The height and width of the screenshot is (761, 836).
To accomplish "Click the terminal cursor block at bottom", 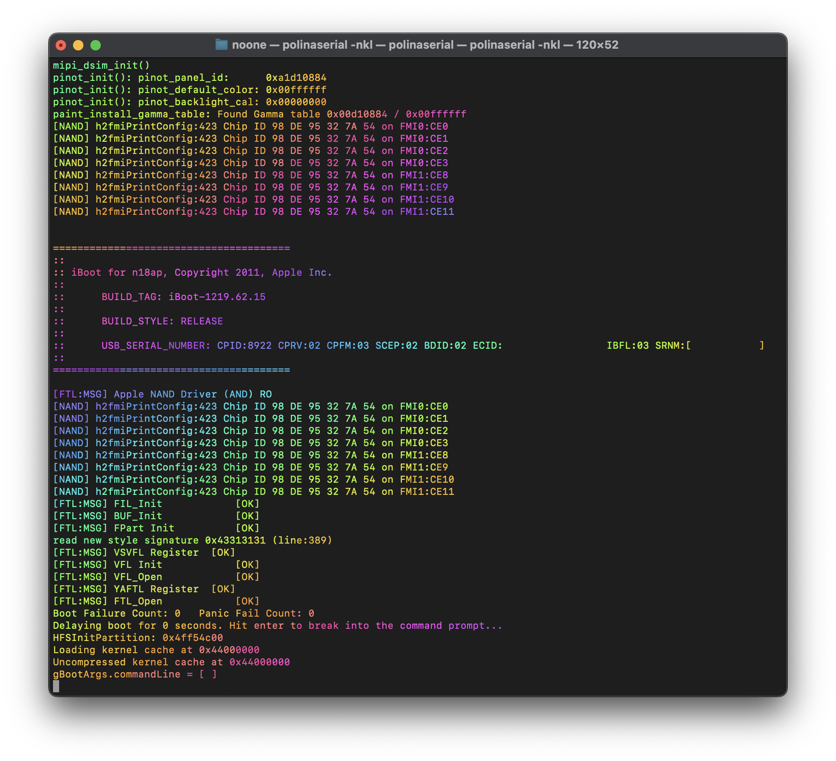I will [56, 686].
